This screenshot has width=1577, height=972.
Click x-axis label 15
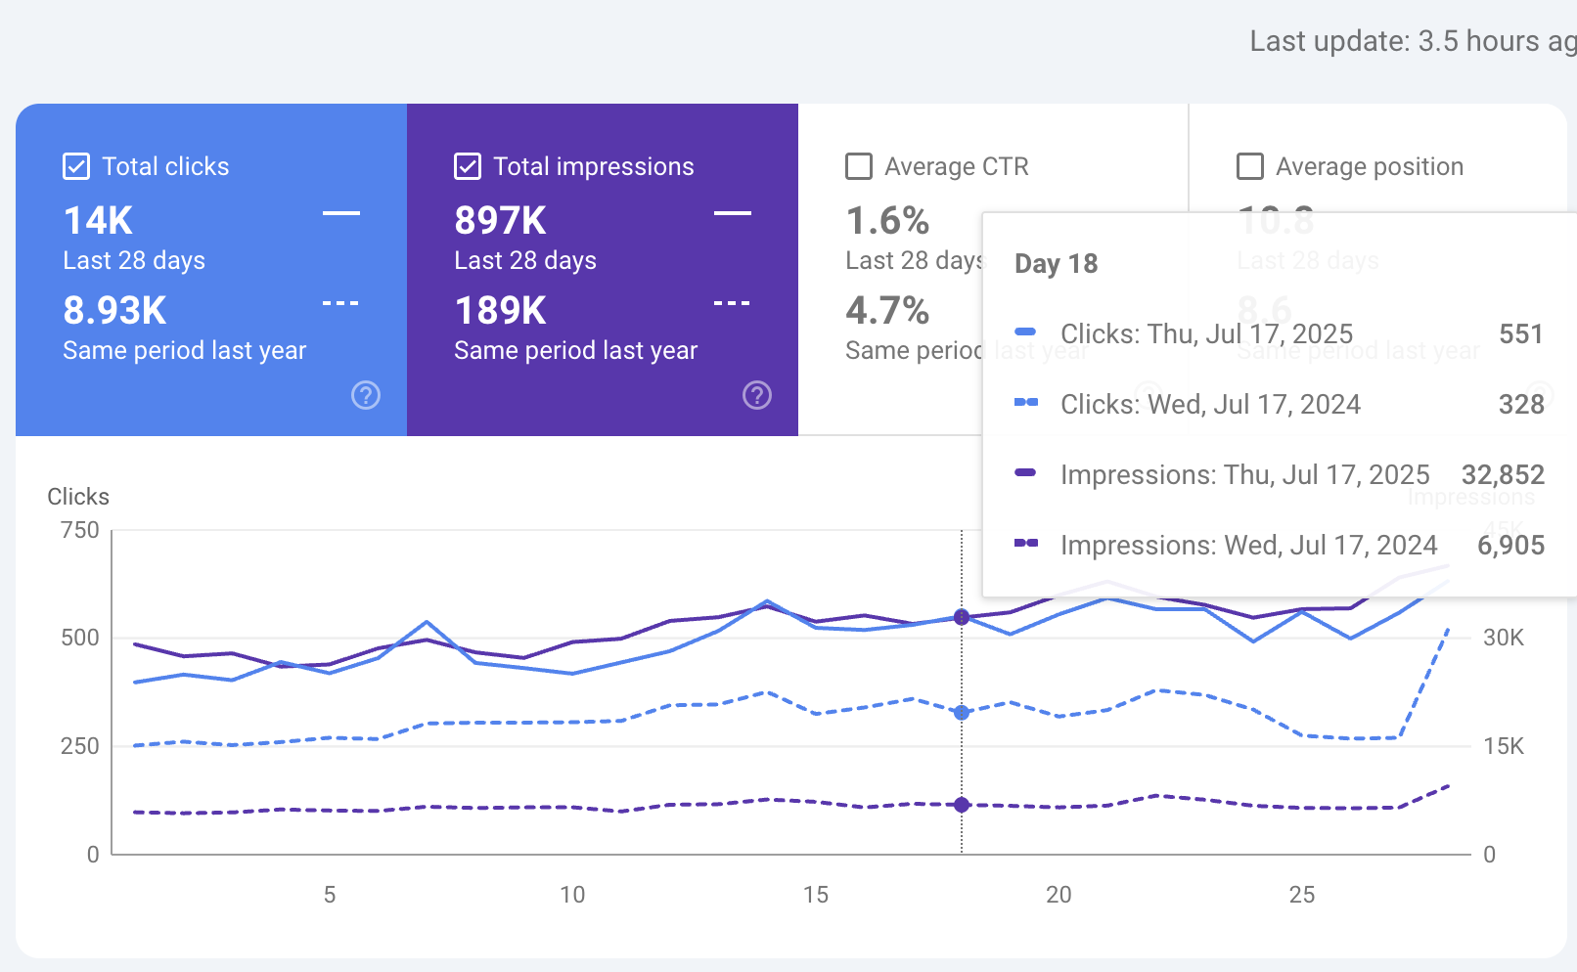pyautogui.click(x=816, y=895)
